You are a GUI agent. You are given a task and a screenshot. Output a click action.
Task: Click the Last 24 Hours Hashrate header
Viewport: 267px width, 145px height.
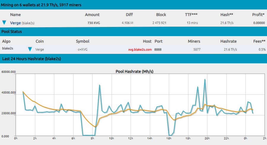pos(31,59)
